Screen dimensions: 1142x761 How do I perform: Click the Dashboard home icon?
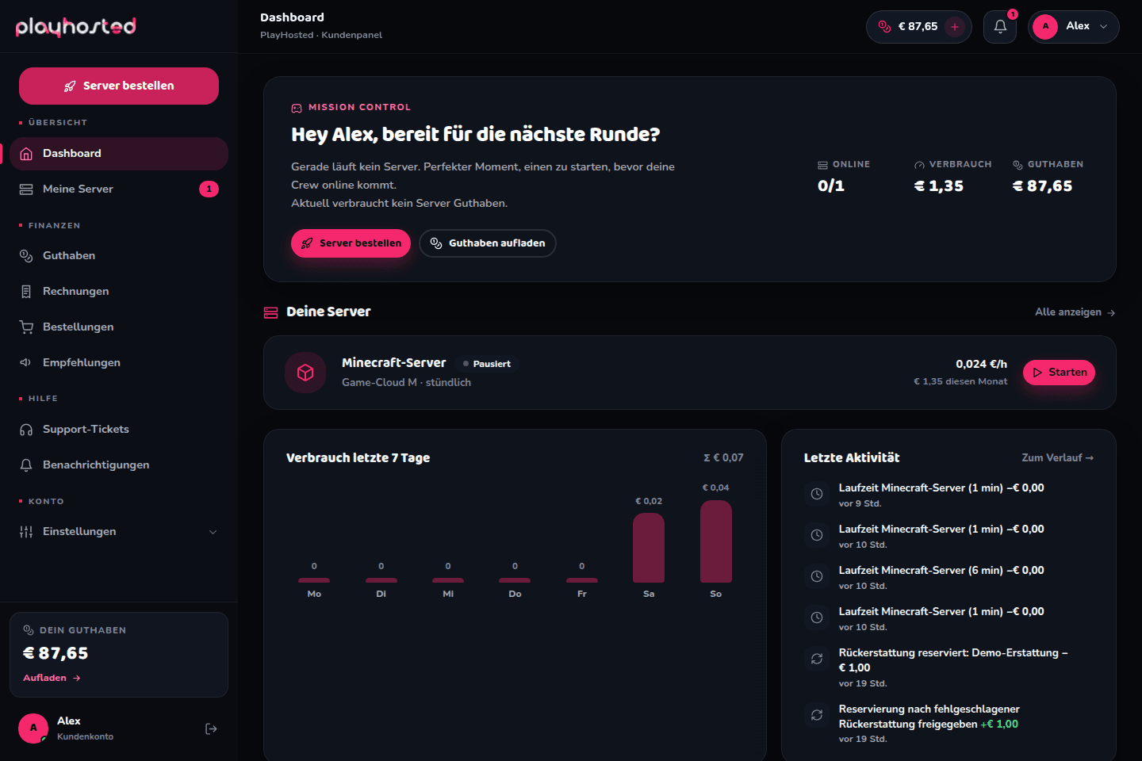(26, 154)
